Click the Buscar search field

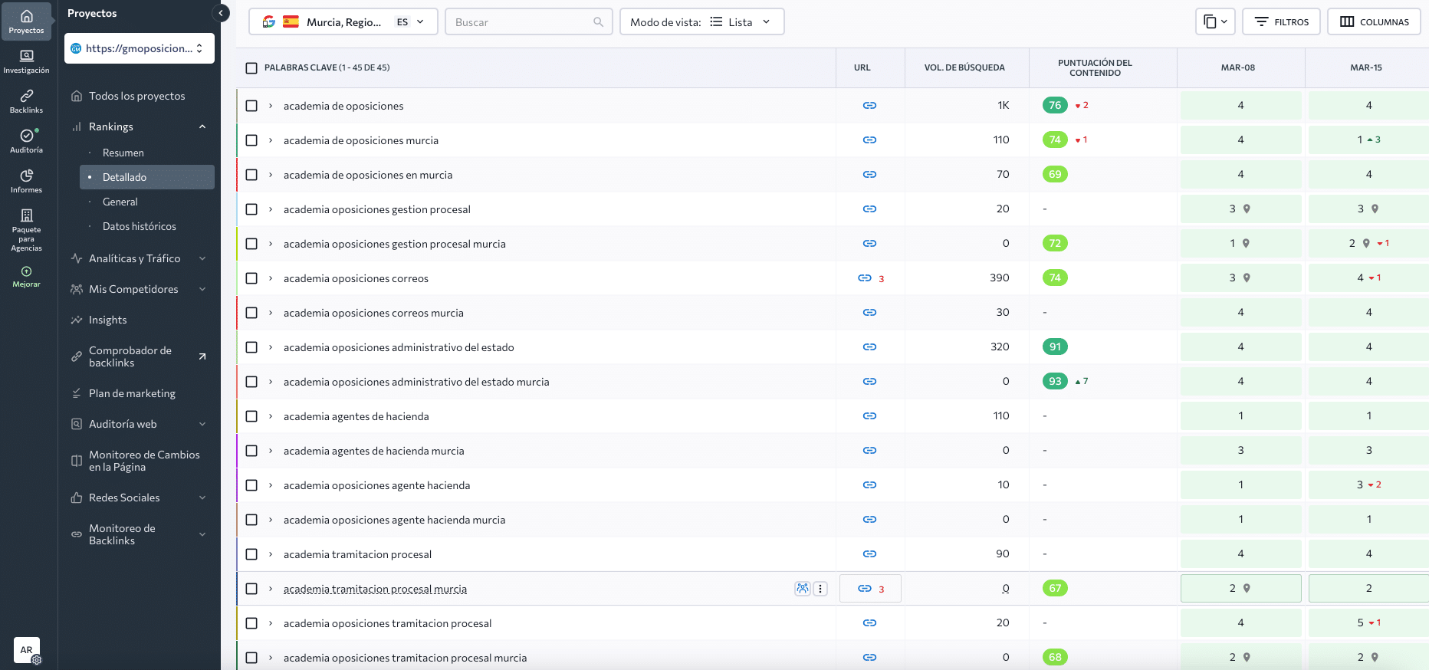tap(521, 22)
